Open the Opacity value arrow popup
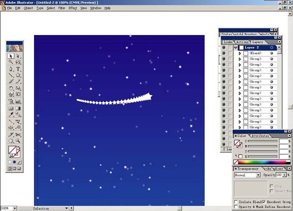Screen dimensions: 293x211 284,175
